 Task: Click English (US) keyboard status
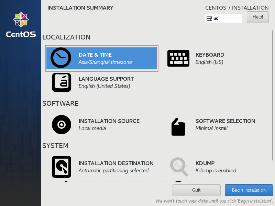click(x=209, y=62)
